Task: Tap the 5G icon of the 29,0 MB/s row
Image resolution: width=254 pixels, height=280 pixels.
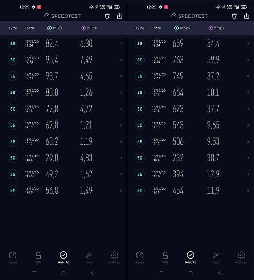Action: tap(13, 158)
